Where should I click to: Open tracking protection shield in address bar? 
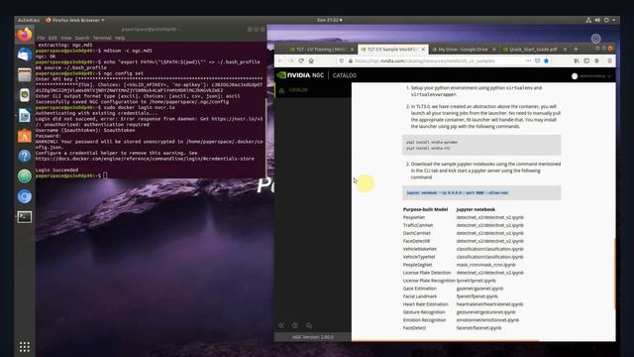[x=342, y=60]
